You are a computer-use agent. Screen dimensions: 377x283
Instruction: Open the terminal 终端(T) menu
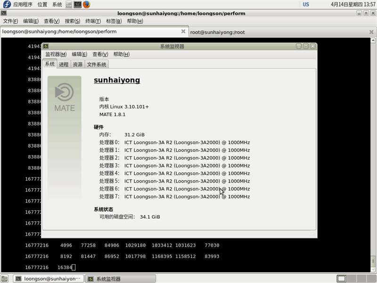(93, 21)
